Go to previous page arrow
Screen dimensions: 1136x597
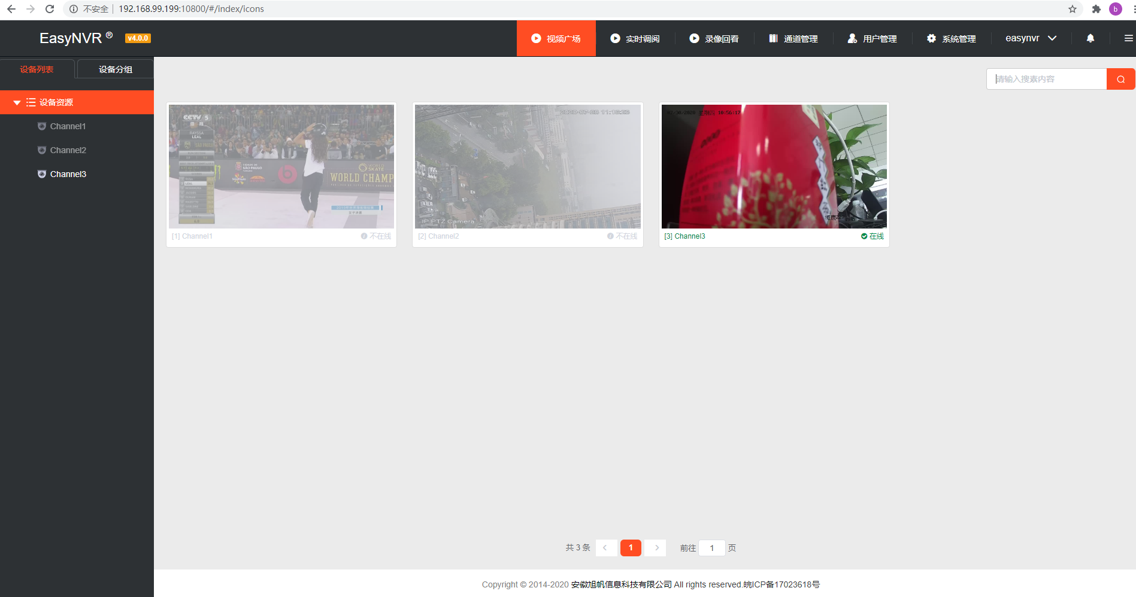coord(605,548)
